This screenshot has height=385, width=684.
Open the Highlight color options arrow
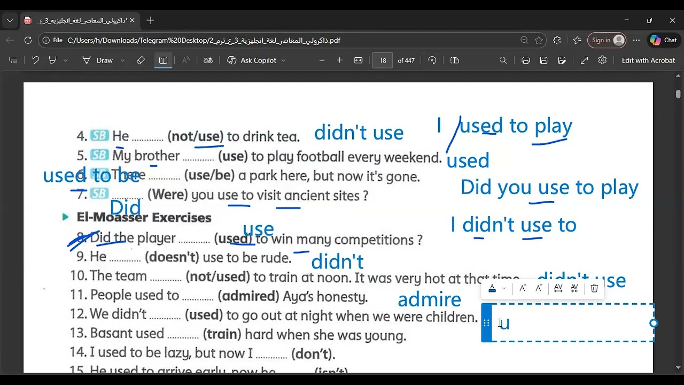(x=65, y=60)
